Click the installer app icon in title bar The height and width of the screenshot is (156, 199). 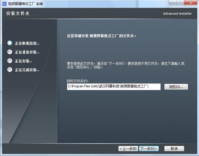point(4,4)
